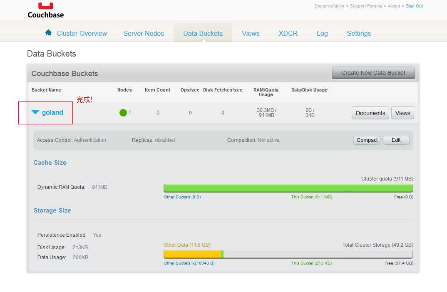Click the Item Count column header
The width and height of the screenshot is (447, 292).
click(x=157, y=90)
